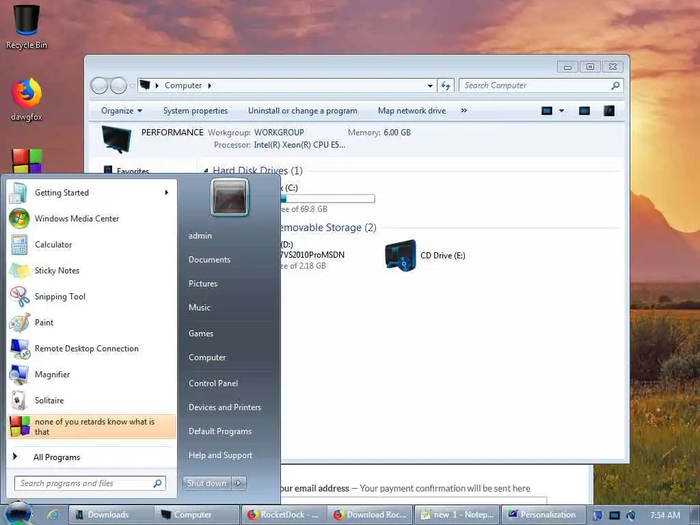Open Sticky Notes icon

click(19, 271)
